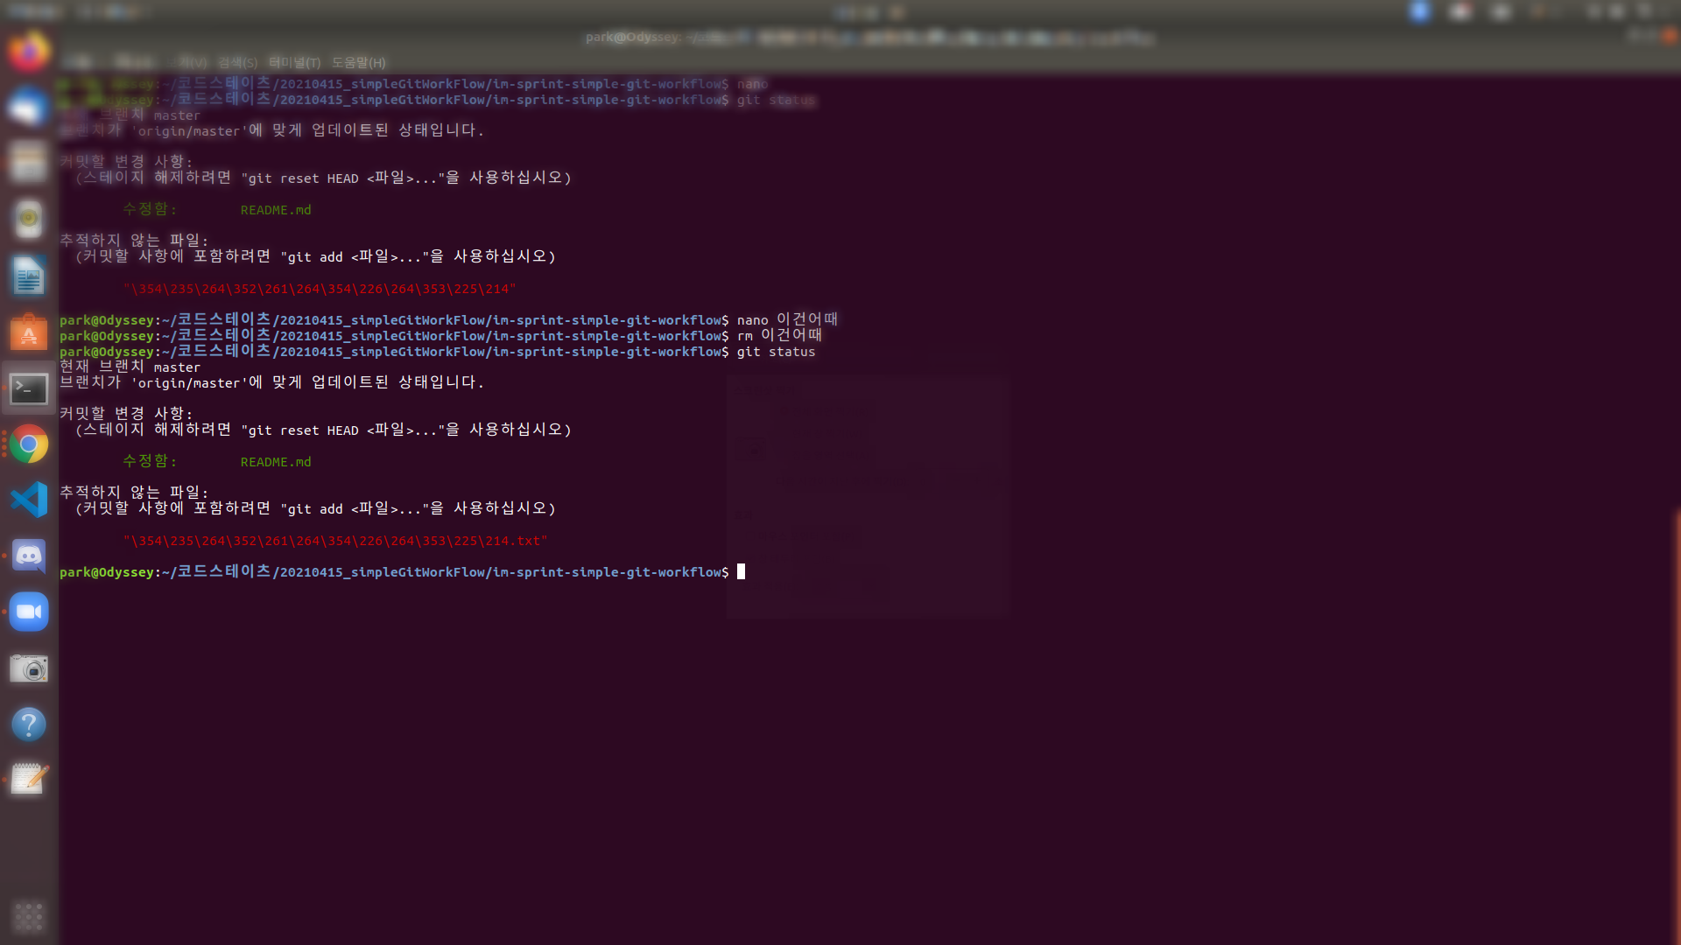The width and height of the screenshot is (1681, 945).
Task: Open Ubuntu Software store icon
Action: tap(29, 332)
